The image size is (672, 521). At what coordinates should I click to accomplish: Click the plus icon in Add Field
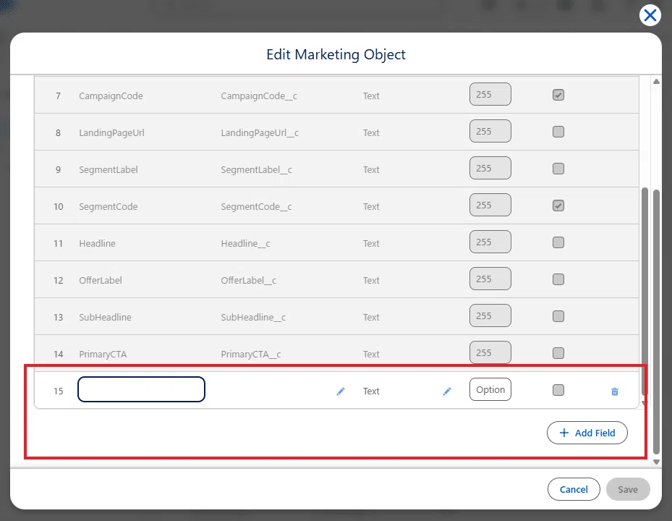pyautogui.click(x=564, y=433)
